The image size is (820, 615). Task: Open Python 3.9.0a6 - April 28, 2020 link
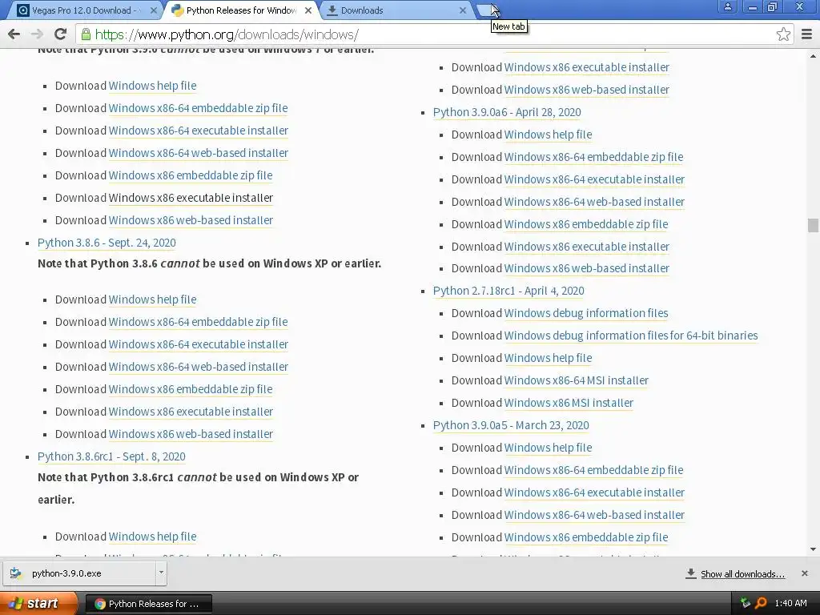507,112
